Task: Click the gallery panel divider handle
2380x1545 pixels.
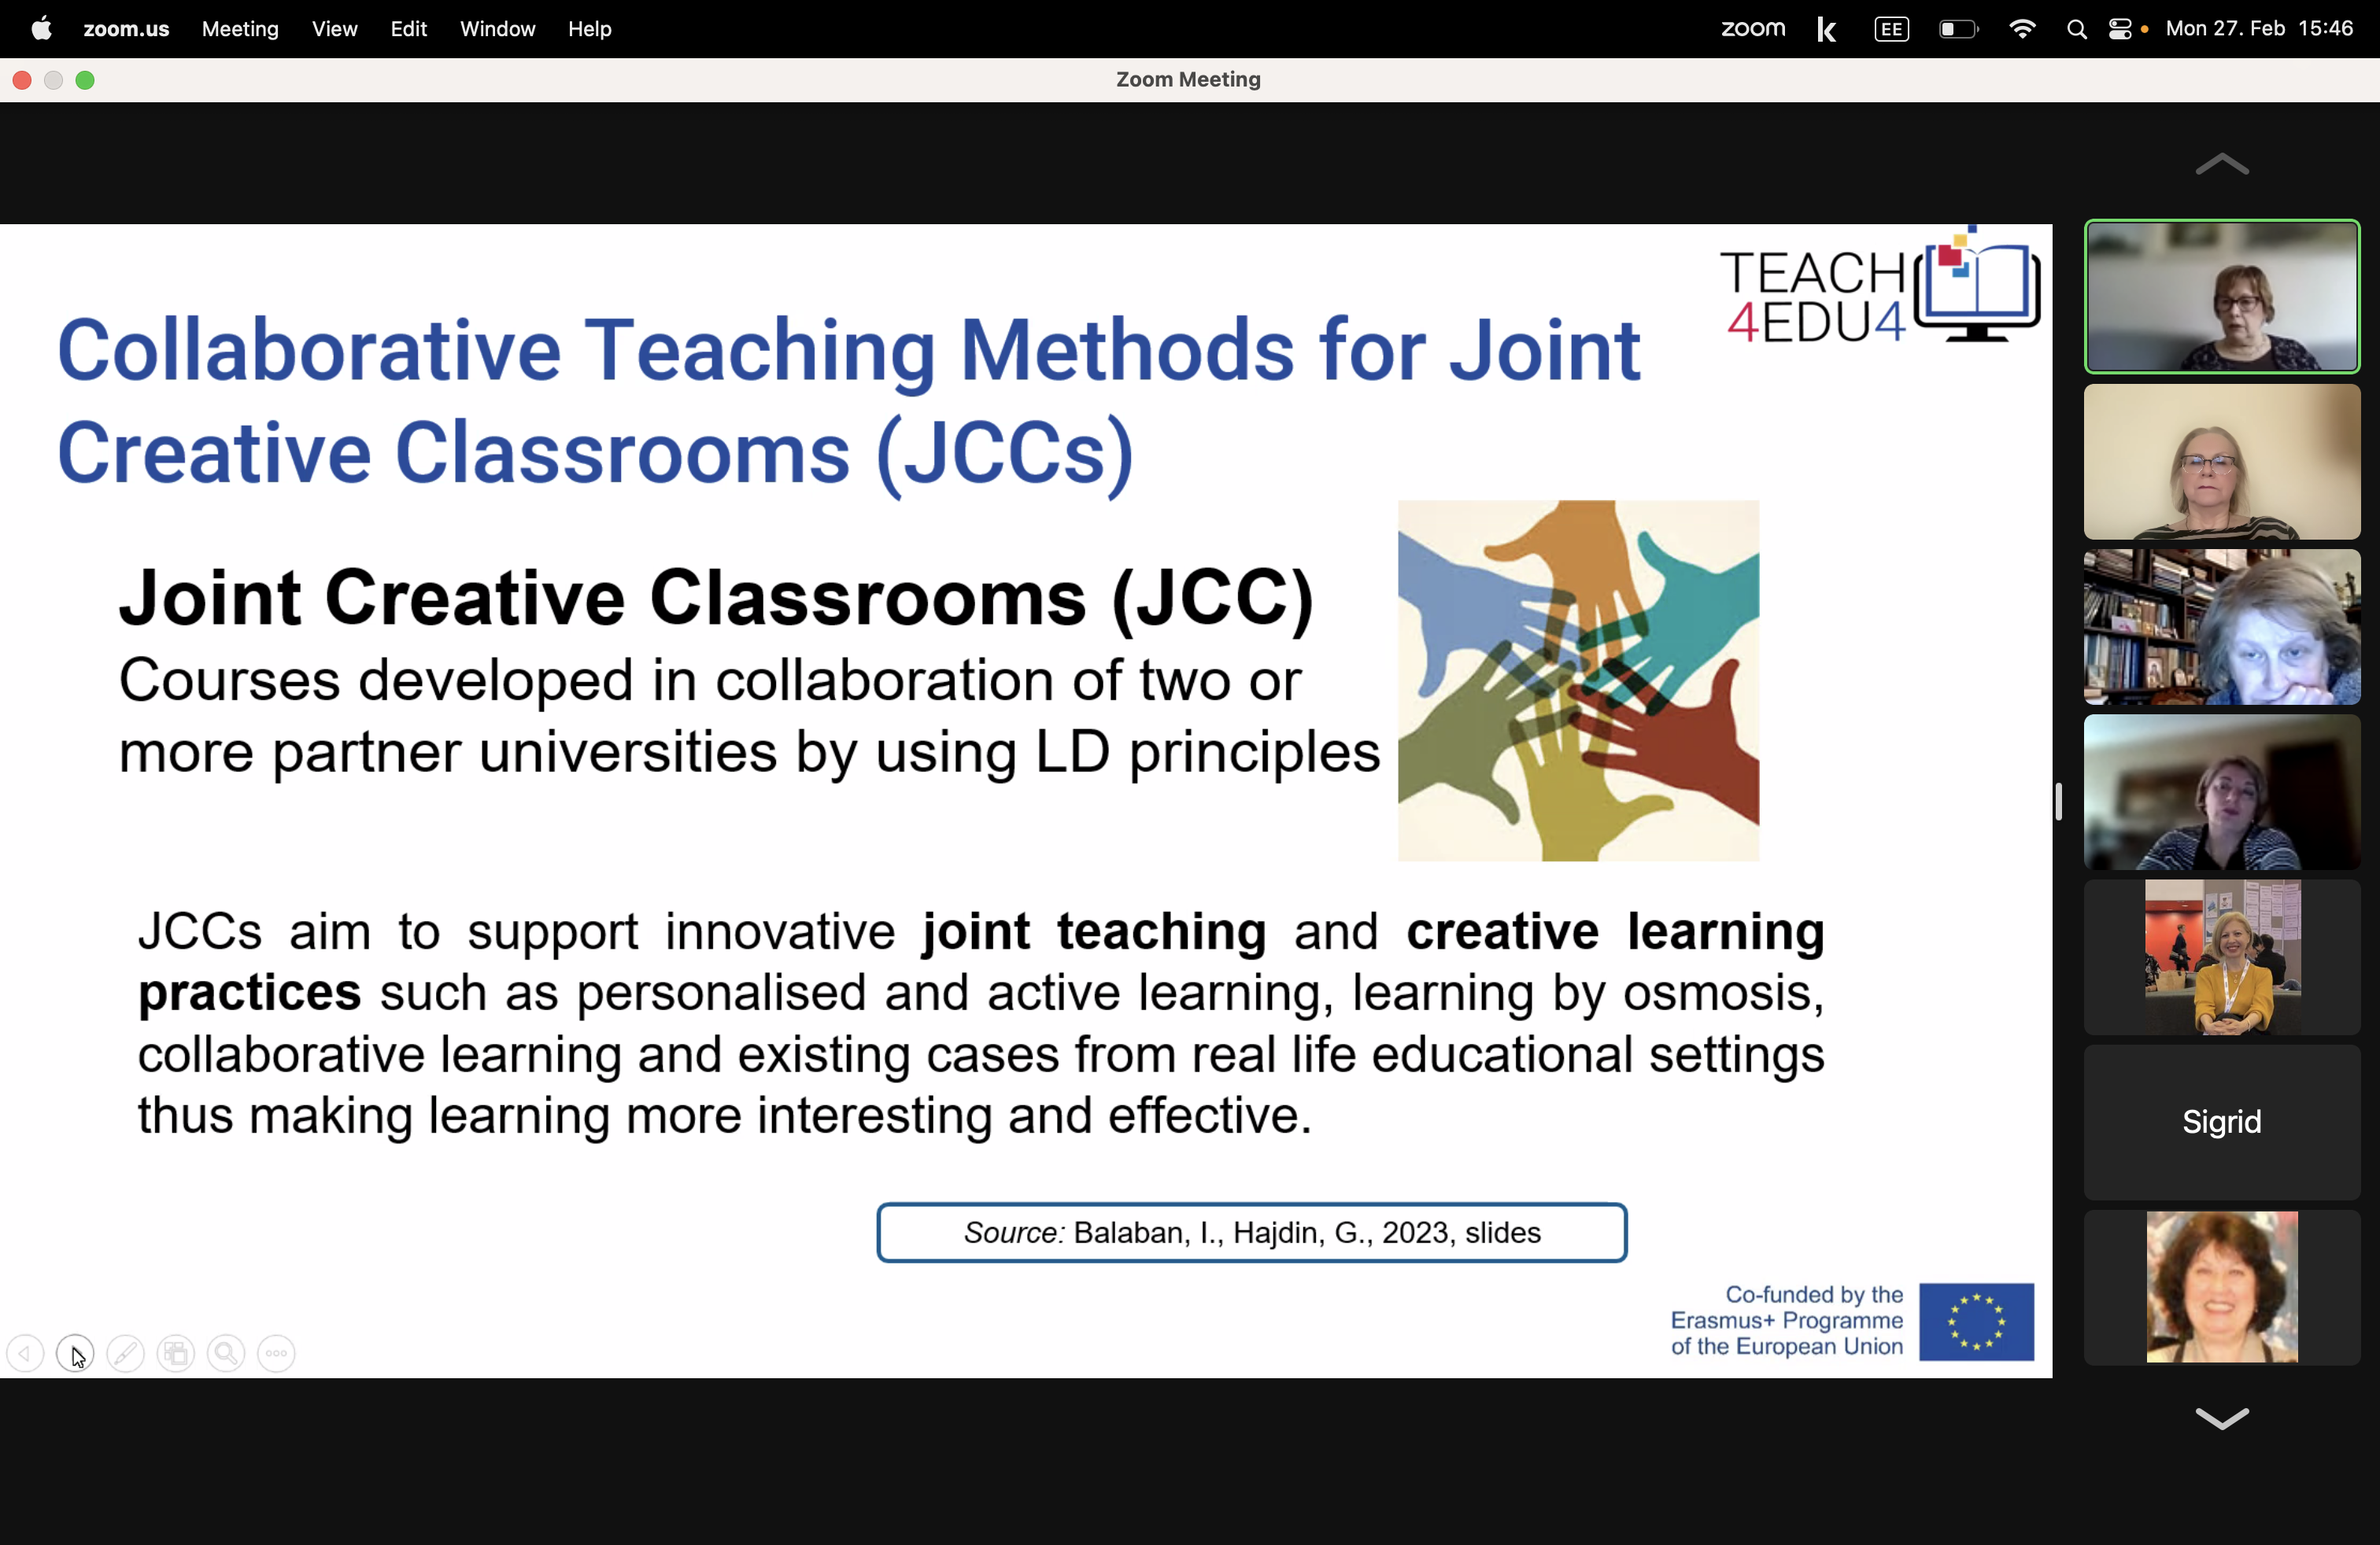Action: [2058, 802]
